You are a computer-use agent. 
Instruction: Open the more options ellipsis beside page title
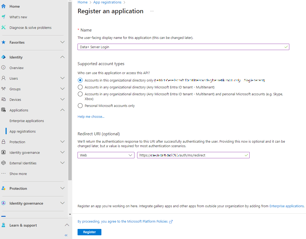click(x=152, y=11)
